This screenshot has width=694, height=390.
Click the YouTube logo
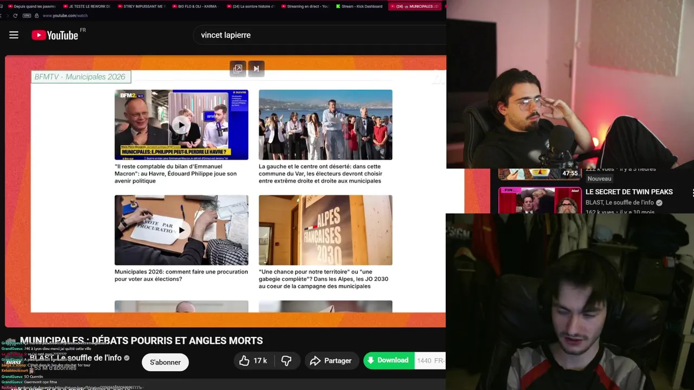(55, 35)
